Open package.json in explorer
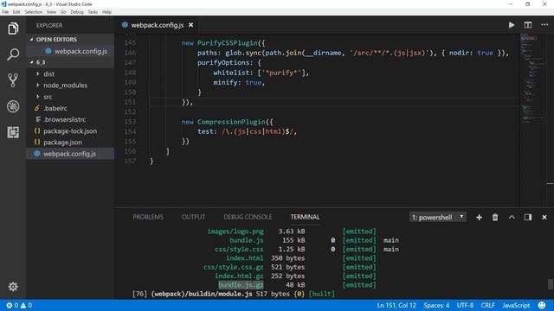This screenshot has width=554, height=311. [x=70, y=143]
